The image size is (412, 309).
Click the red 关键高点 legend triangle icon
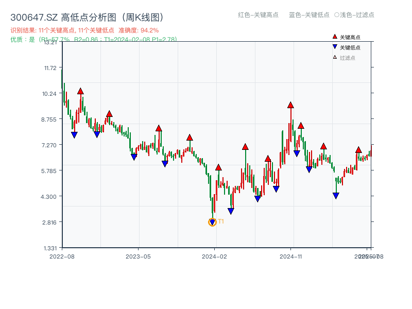(335, 37)
